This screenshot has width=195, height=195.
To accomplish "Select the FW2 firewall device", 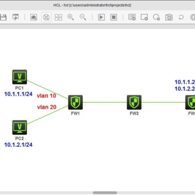I will (134, 102).
